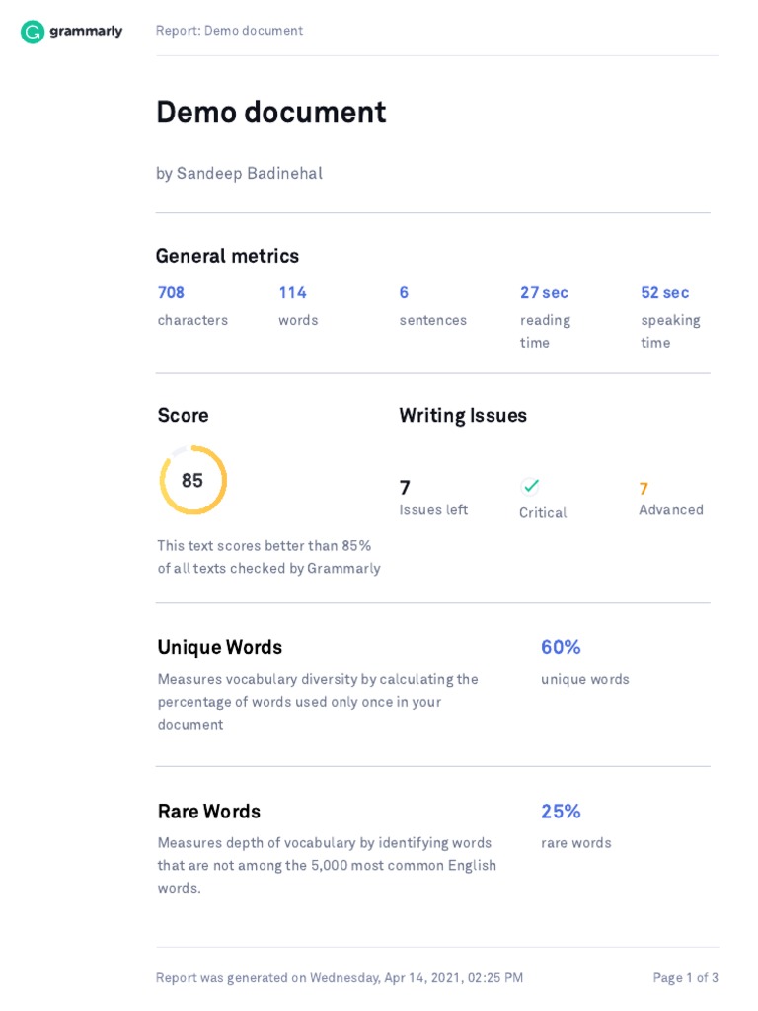Click the General metrics heading

(x=227, y=256)
